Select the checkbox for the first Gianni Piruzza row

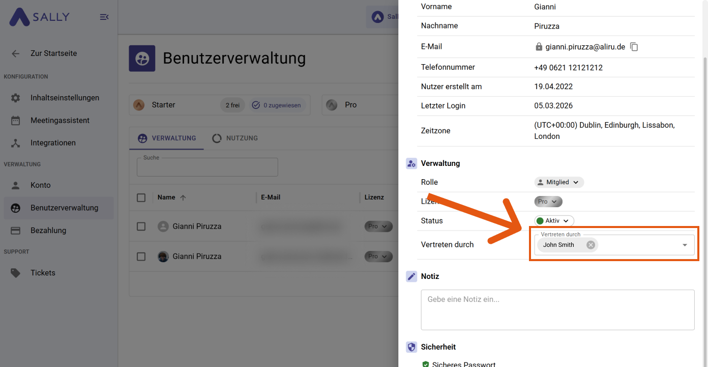click(x=141, y=226)
